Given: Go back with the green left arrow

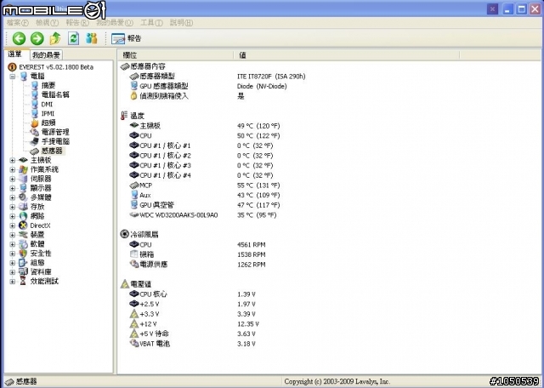Looking at the screenshot, I should click(19, 38).
